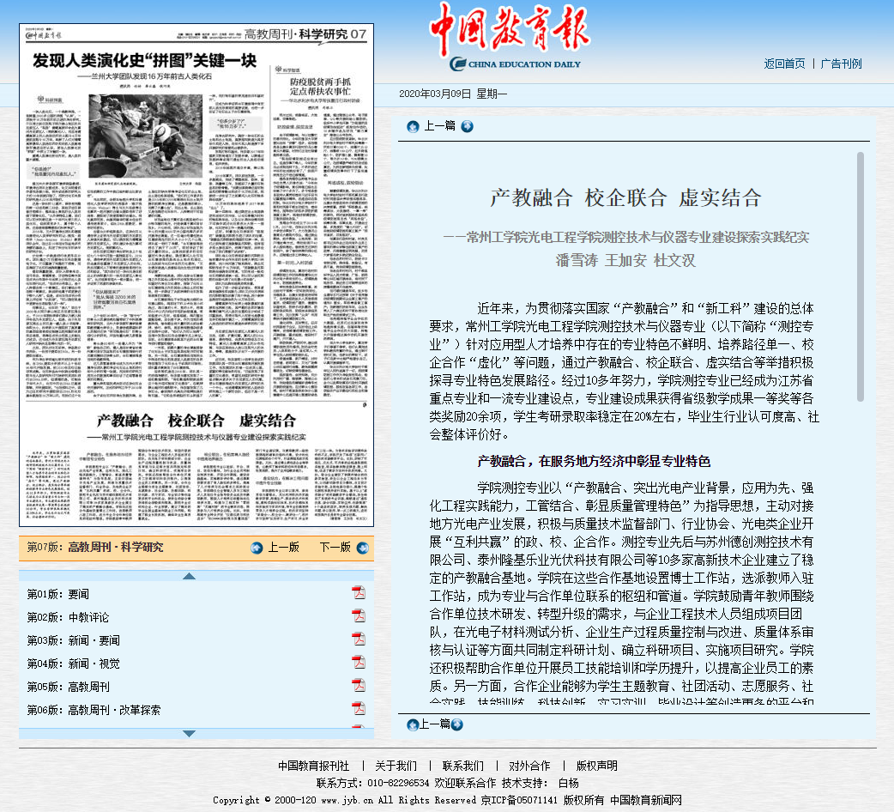This screenshot has height=812, width=894.
Task: Open 中国教育报刊社 footer link
Action: [x=313, y=766]
